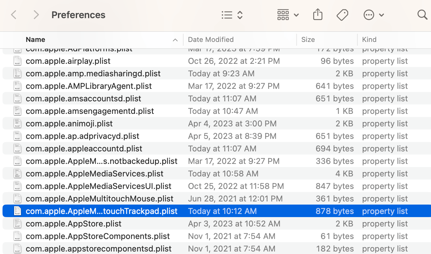Select the com.apple.AMPLibraryAgent.plist file icon

pyautogui.click(x=18, y=86)
